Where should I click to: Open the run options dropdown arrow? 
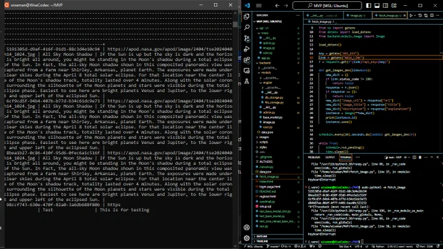[415, 15]
